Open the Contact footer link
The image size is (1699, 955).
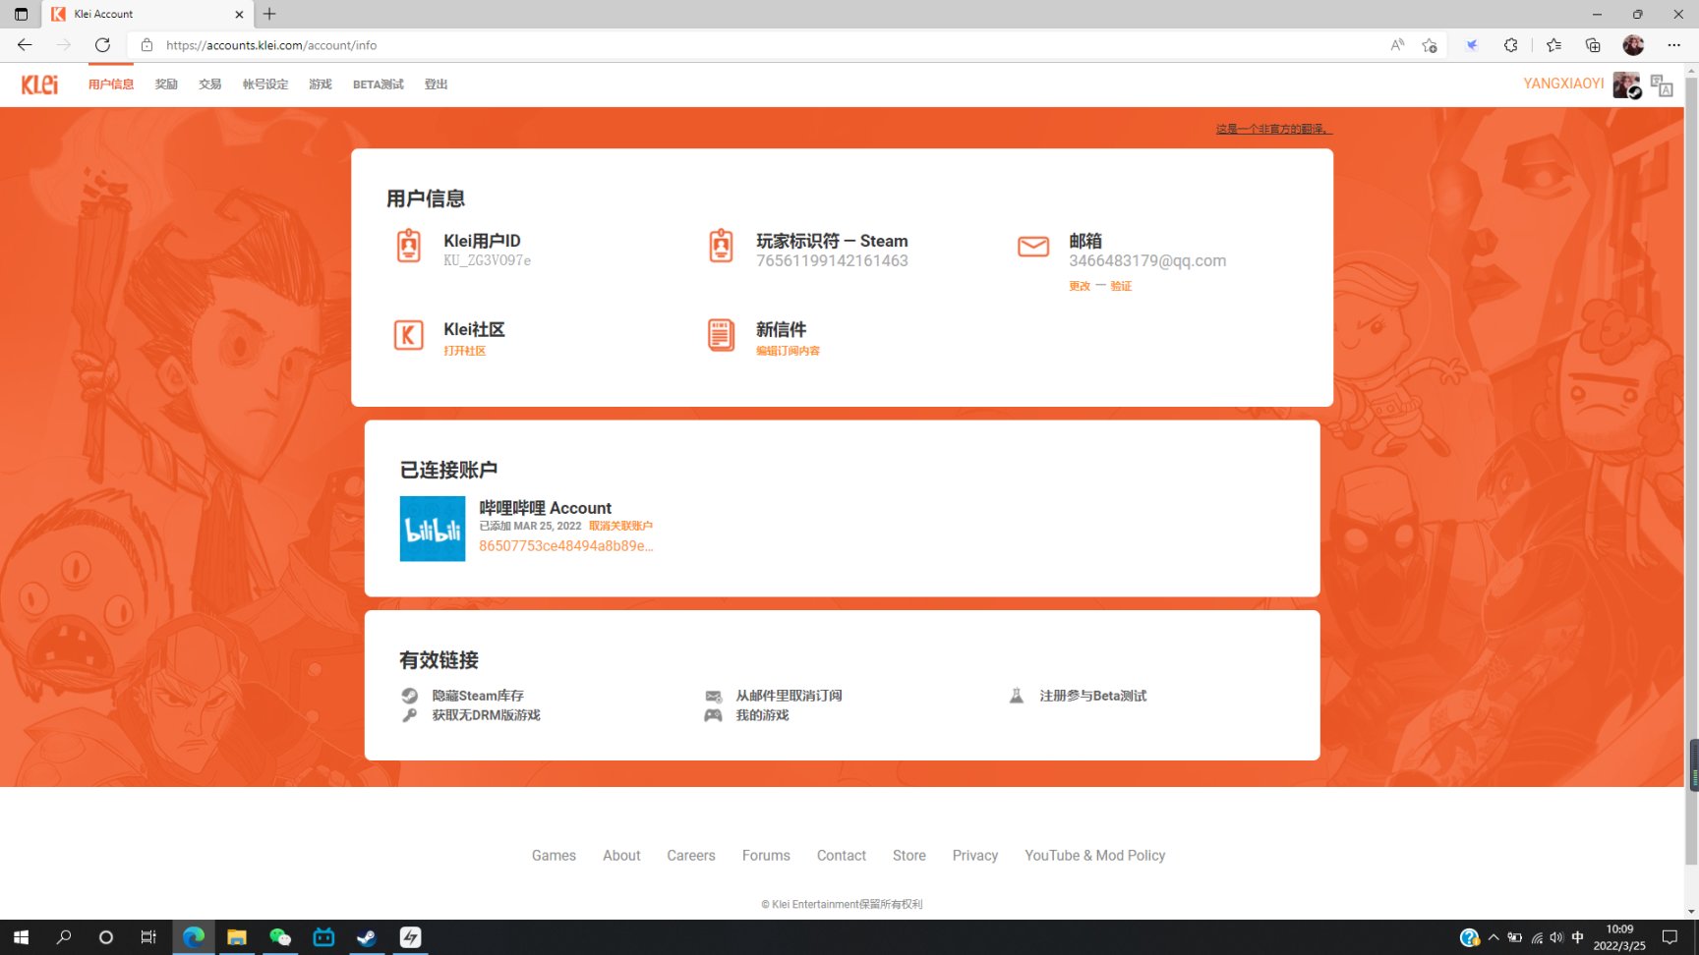[x=842, y=856]
